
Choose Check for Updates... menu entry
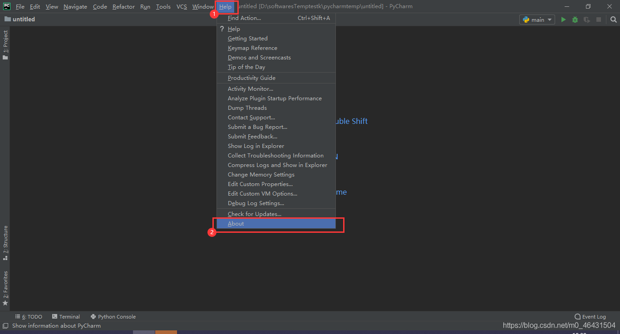[254, 214]
